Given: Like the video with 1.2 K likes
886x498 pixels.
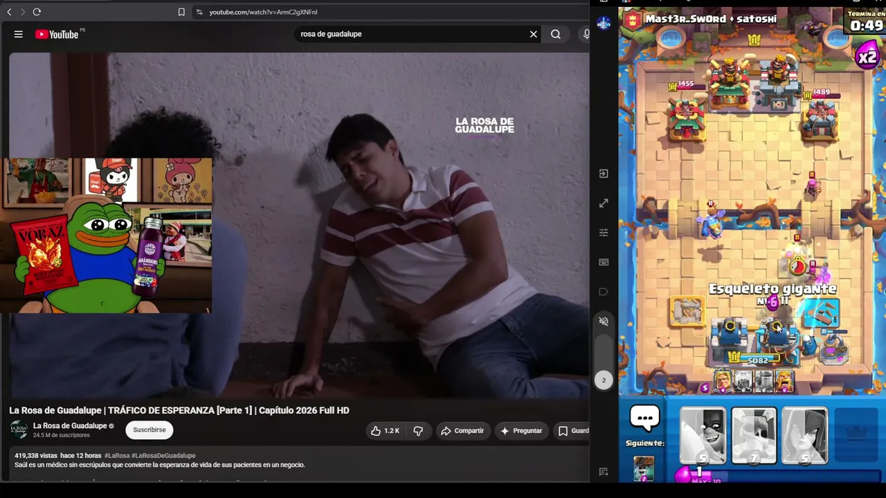Looking at the screenshot, I should coord(385,431).
